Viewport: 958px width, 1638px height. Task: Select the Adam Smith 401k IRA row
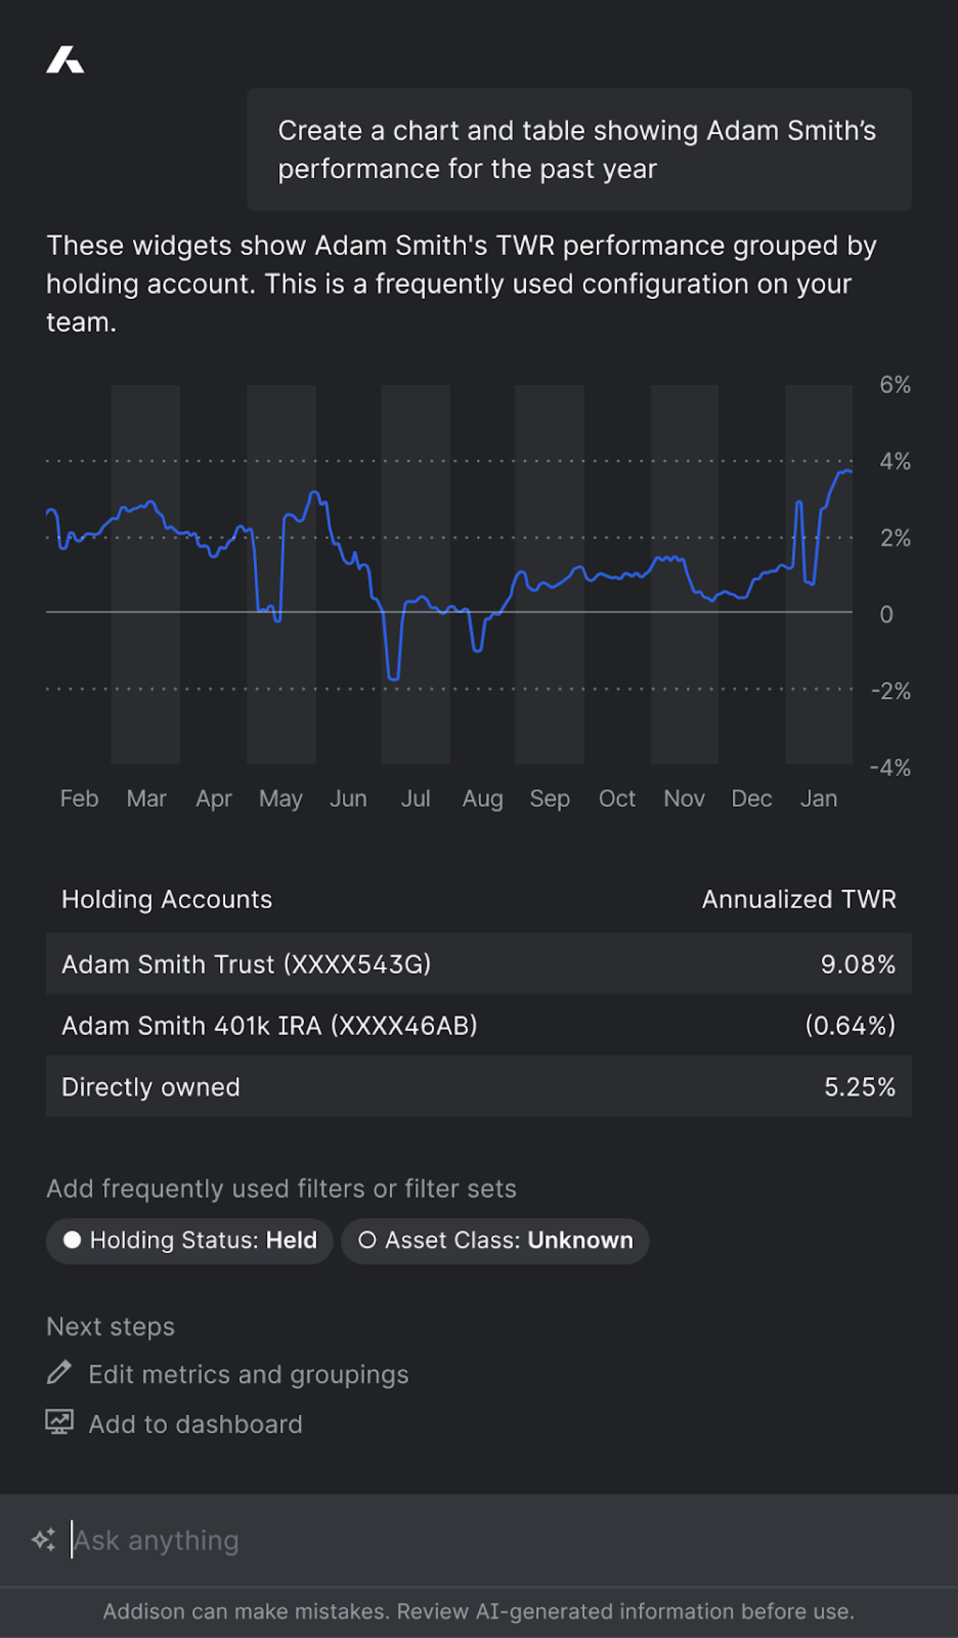[x=478, y=1026]
